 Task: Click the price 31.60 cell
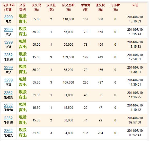pos(36,133)
